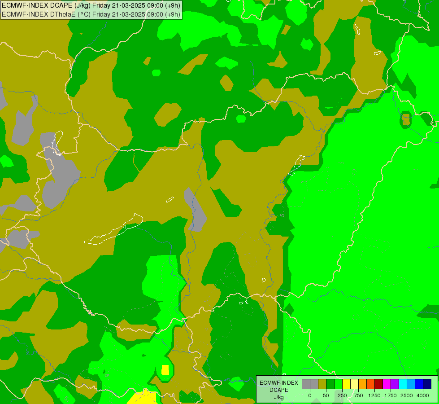Click the legend tick label 1750
Viewport: 439px width, 404px height.
[x=391, y=395]
